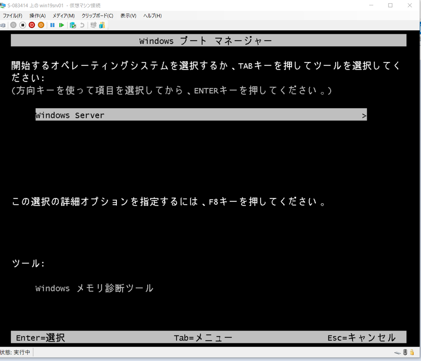Open the ファイル(F) menu
This screenshot has width=421, height=361.
coord(12,16)
